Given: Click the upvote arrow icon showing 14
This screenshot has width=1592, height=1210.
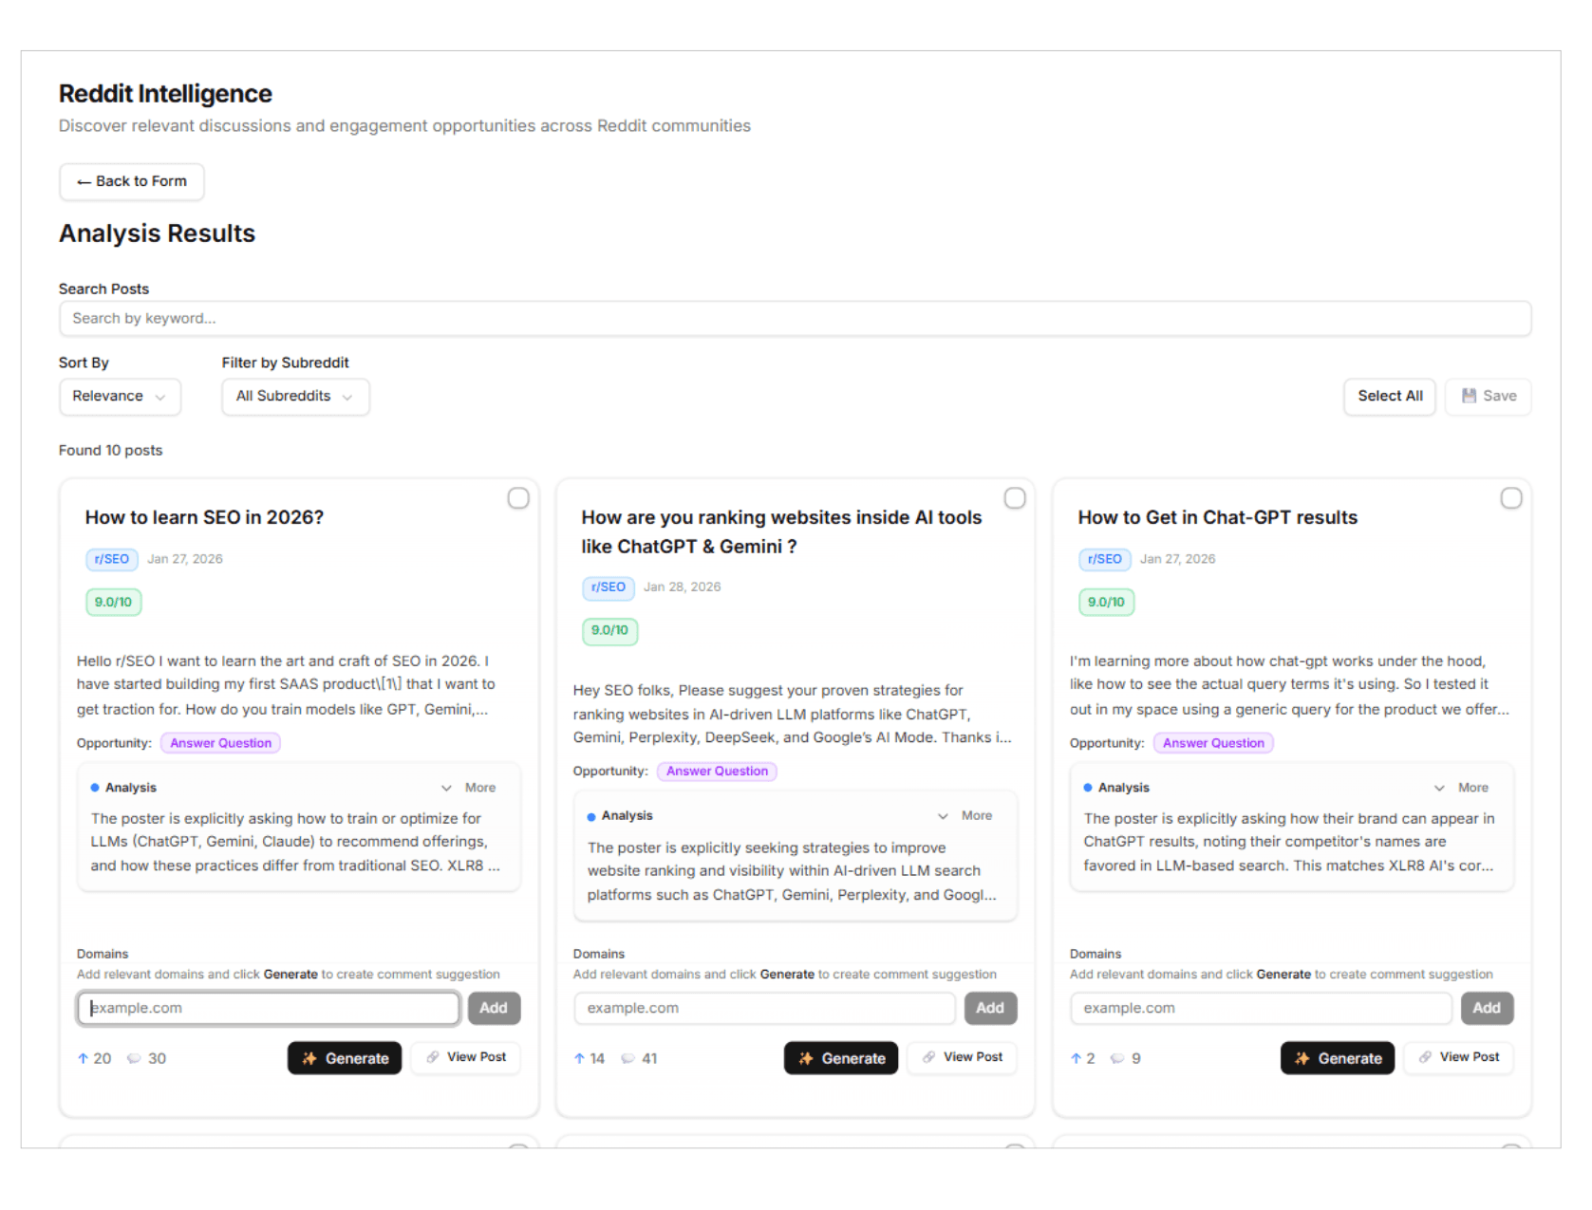Looking at the screenshot, I should (x=579, y=1059).
